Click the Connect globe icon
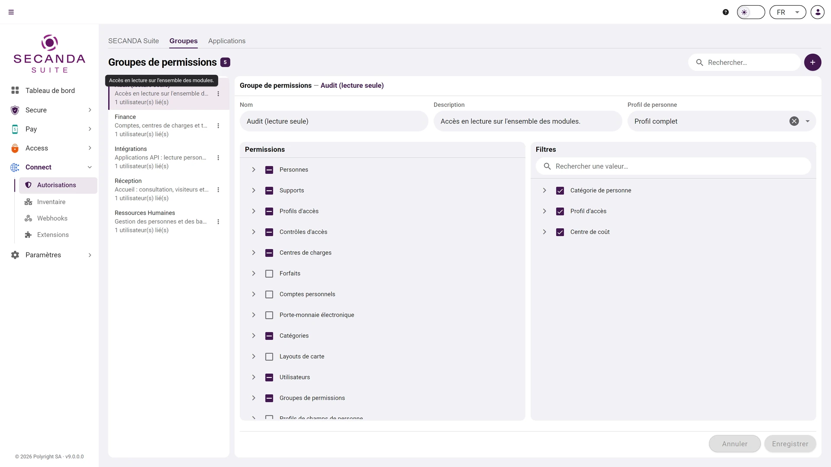 tap(15, 167)
